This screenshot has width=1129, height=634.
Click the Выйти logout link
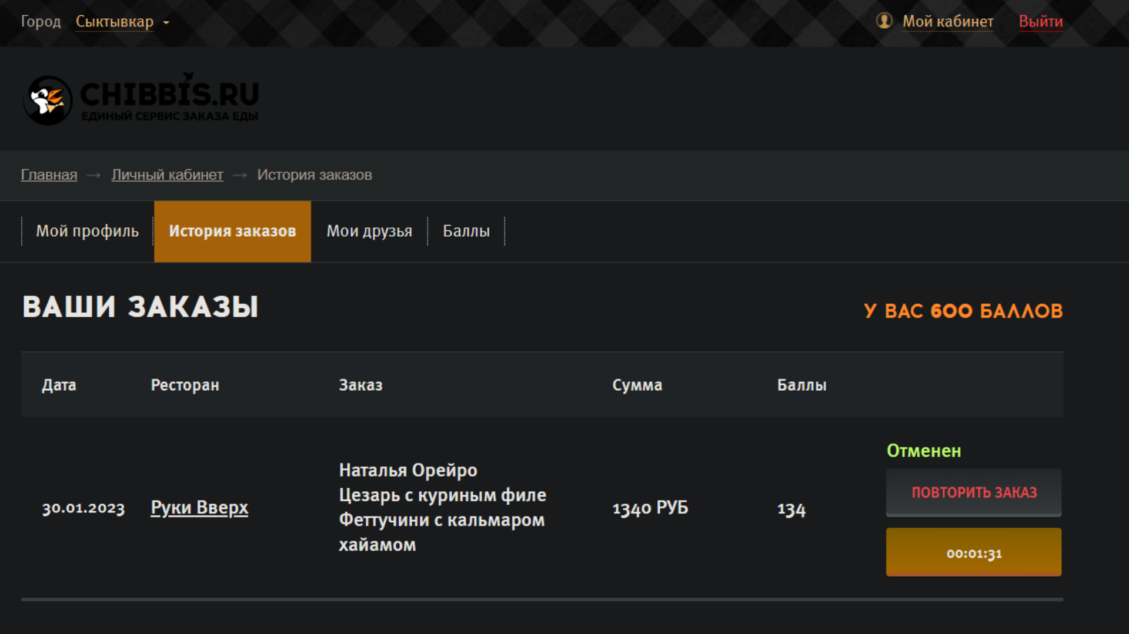pos(1041,21)
